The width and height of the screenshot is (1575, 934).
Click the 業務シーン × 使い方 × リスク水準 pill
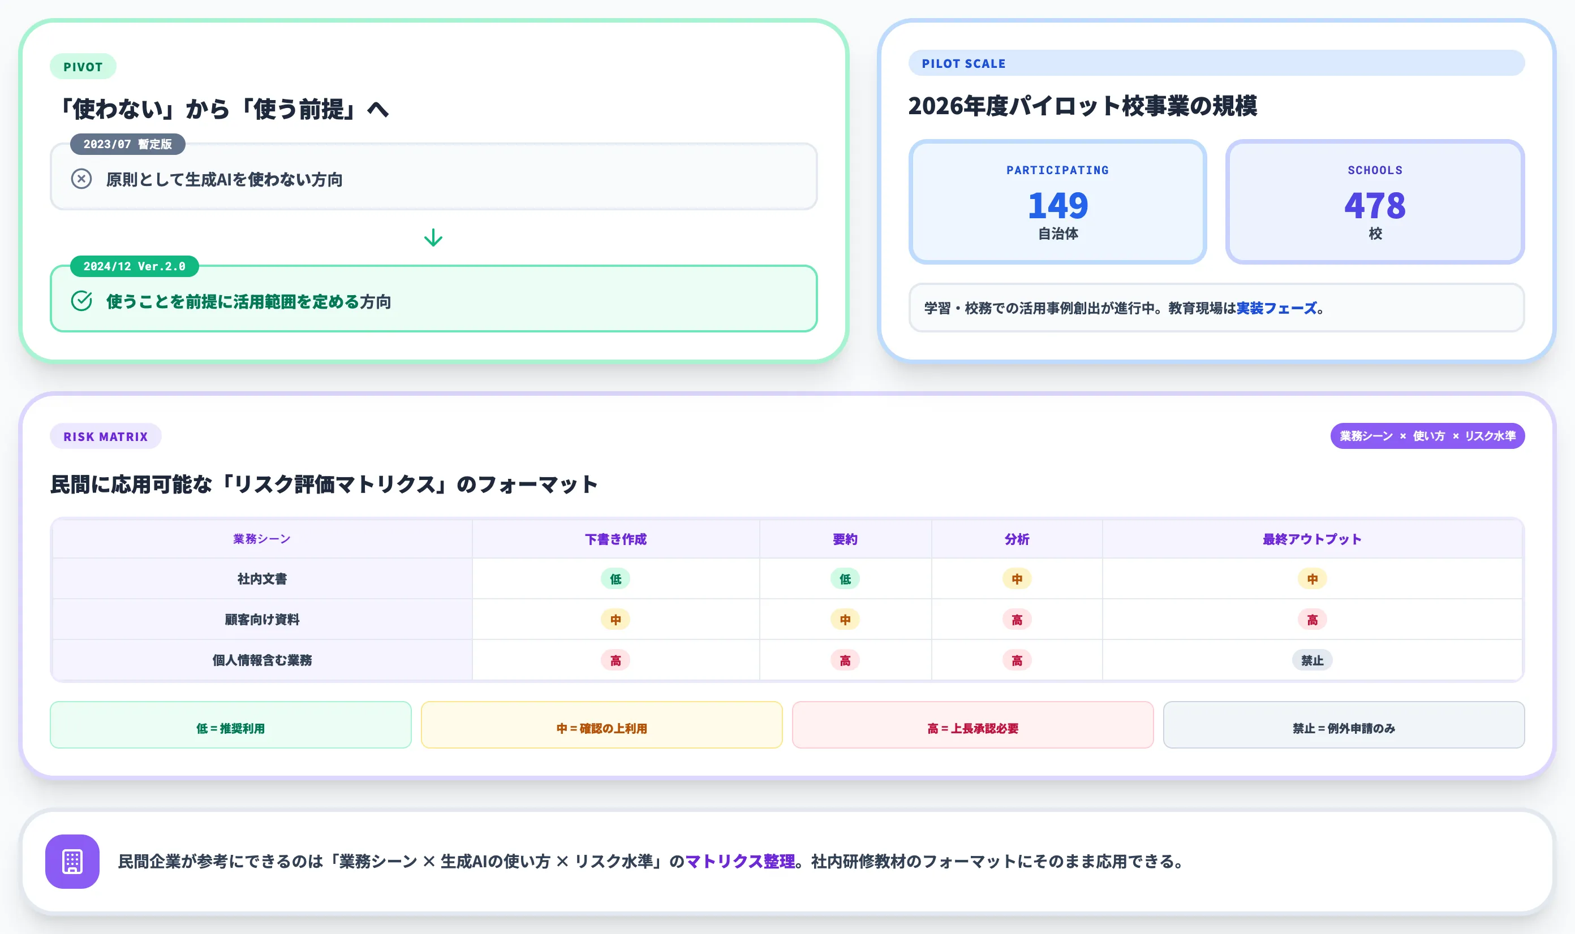click(1427, 435)
